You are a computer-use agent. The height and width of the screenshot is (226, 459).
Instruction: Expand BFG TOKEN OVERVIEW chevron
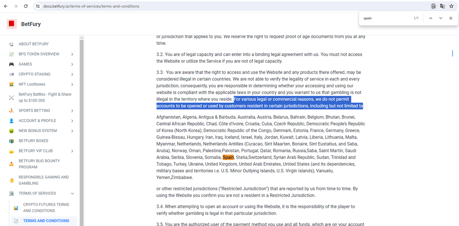coord(72,54)
